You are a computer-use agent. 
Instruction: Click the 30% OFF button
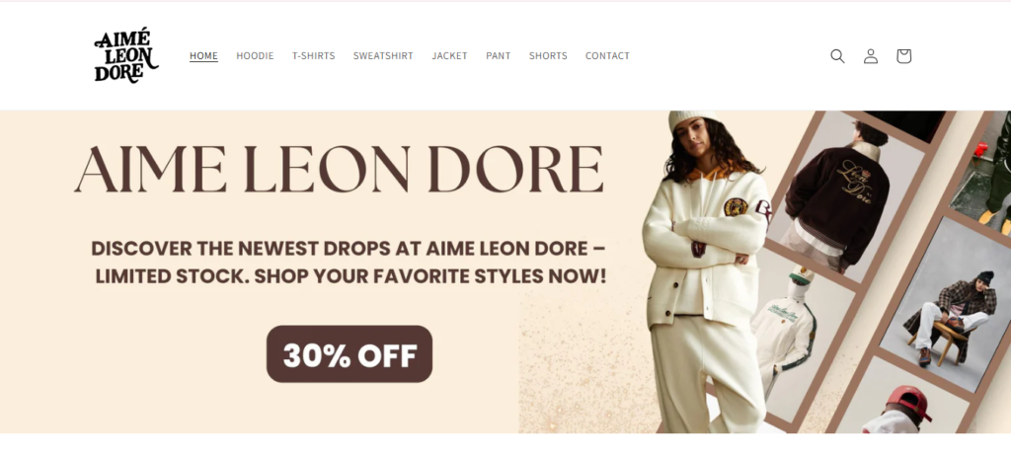click(350, 354)
